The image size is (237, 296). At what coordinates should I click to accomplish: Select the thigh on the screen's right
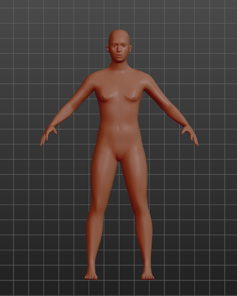[135, 176]
